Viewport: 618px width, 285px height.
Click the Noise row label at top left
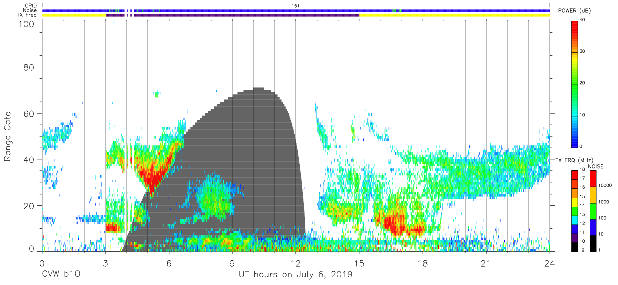tap(30, 10)
